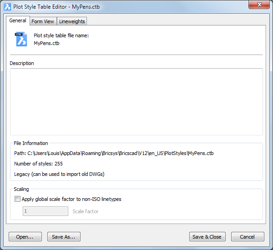The image size is (273, 250).
Task: Close the Plot Style Table Editor window
Action: click(259, 5)
